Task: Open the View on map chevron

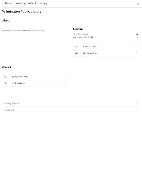Action: click(137, 46)
